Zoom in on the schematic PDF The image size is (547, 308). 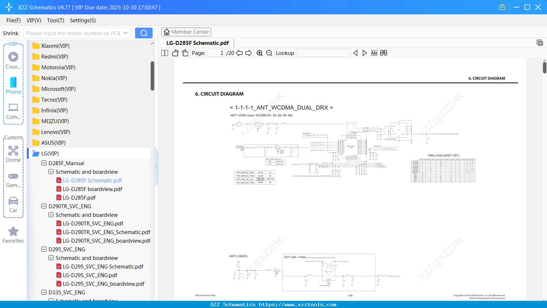click(259, 53)
